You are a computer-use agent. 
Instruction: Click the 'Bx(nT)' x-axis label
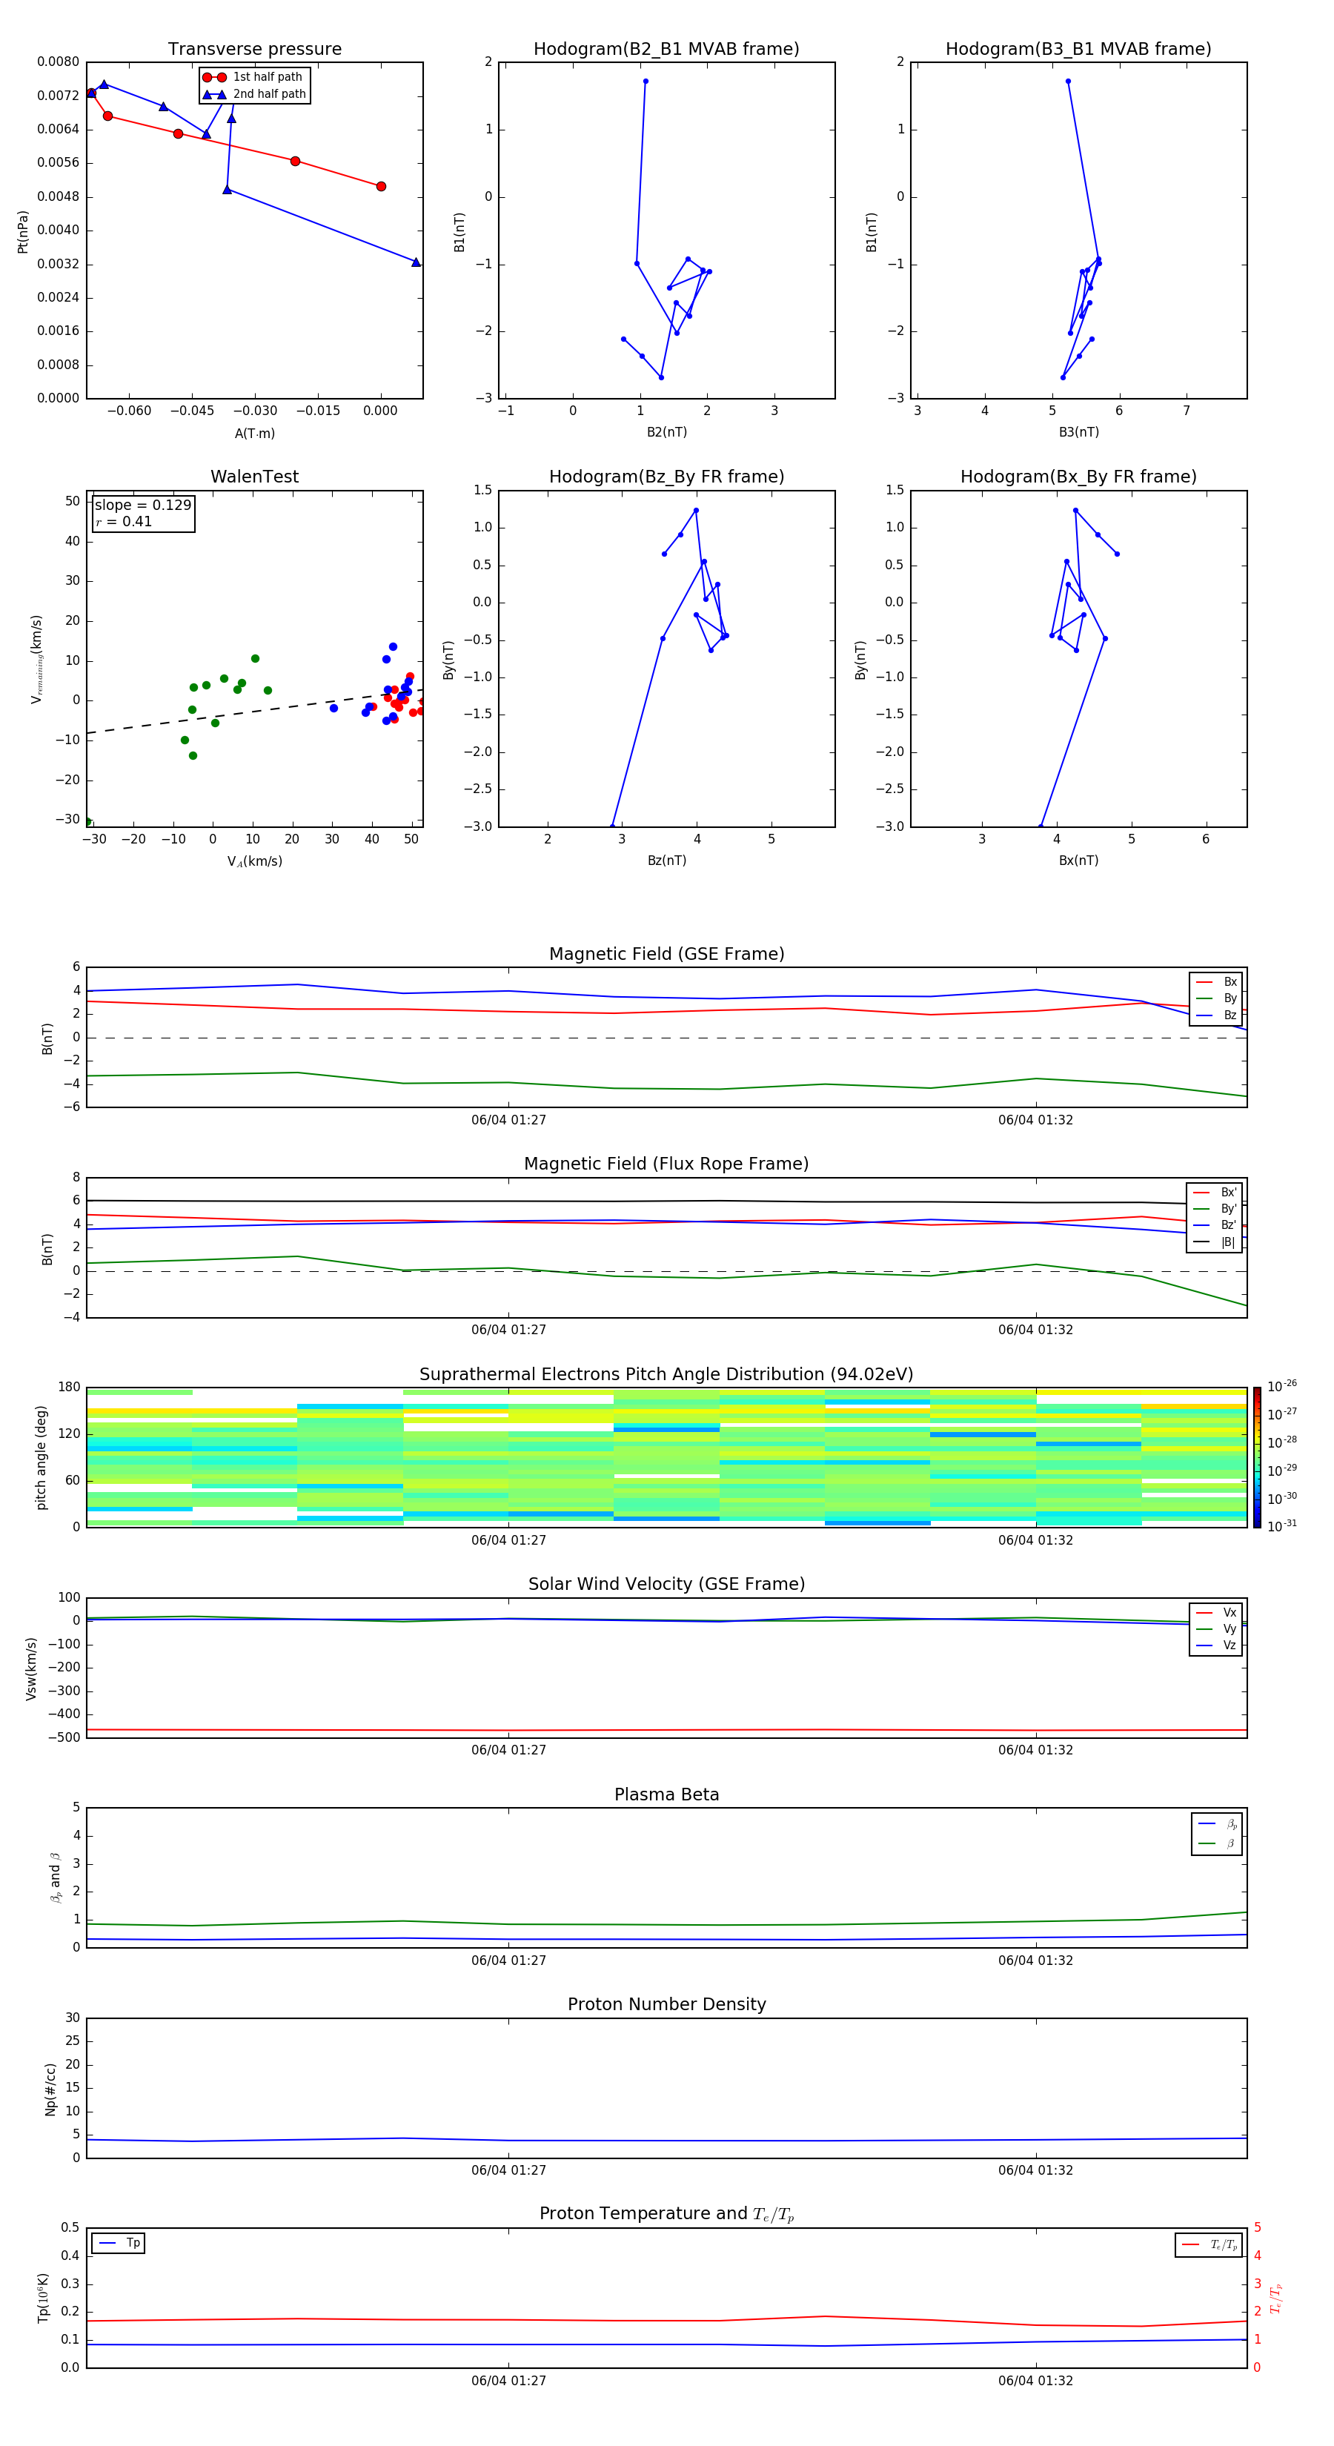click(1078, 861)
